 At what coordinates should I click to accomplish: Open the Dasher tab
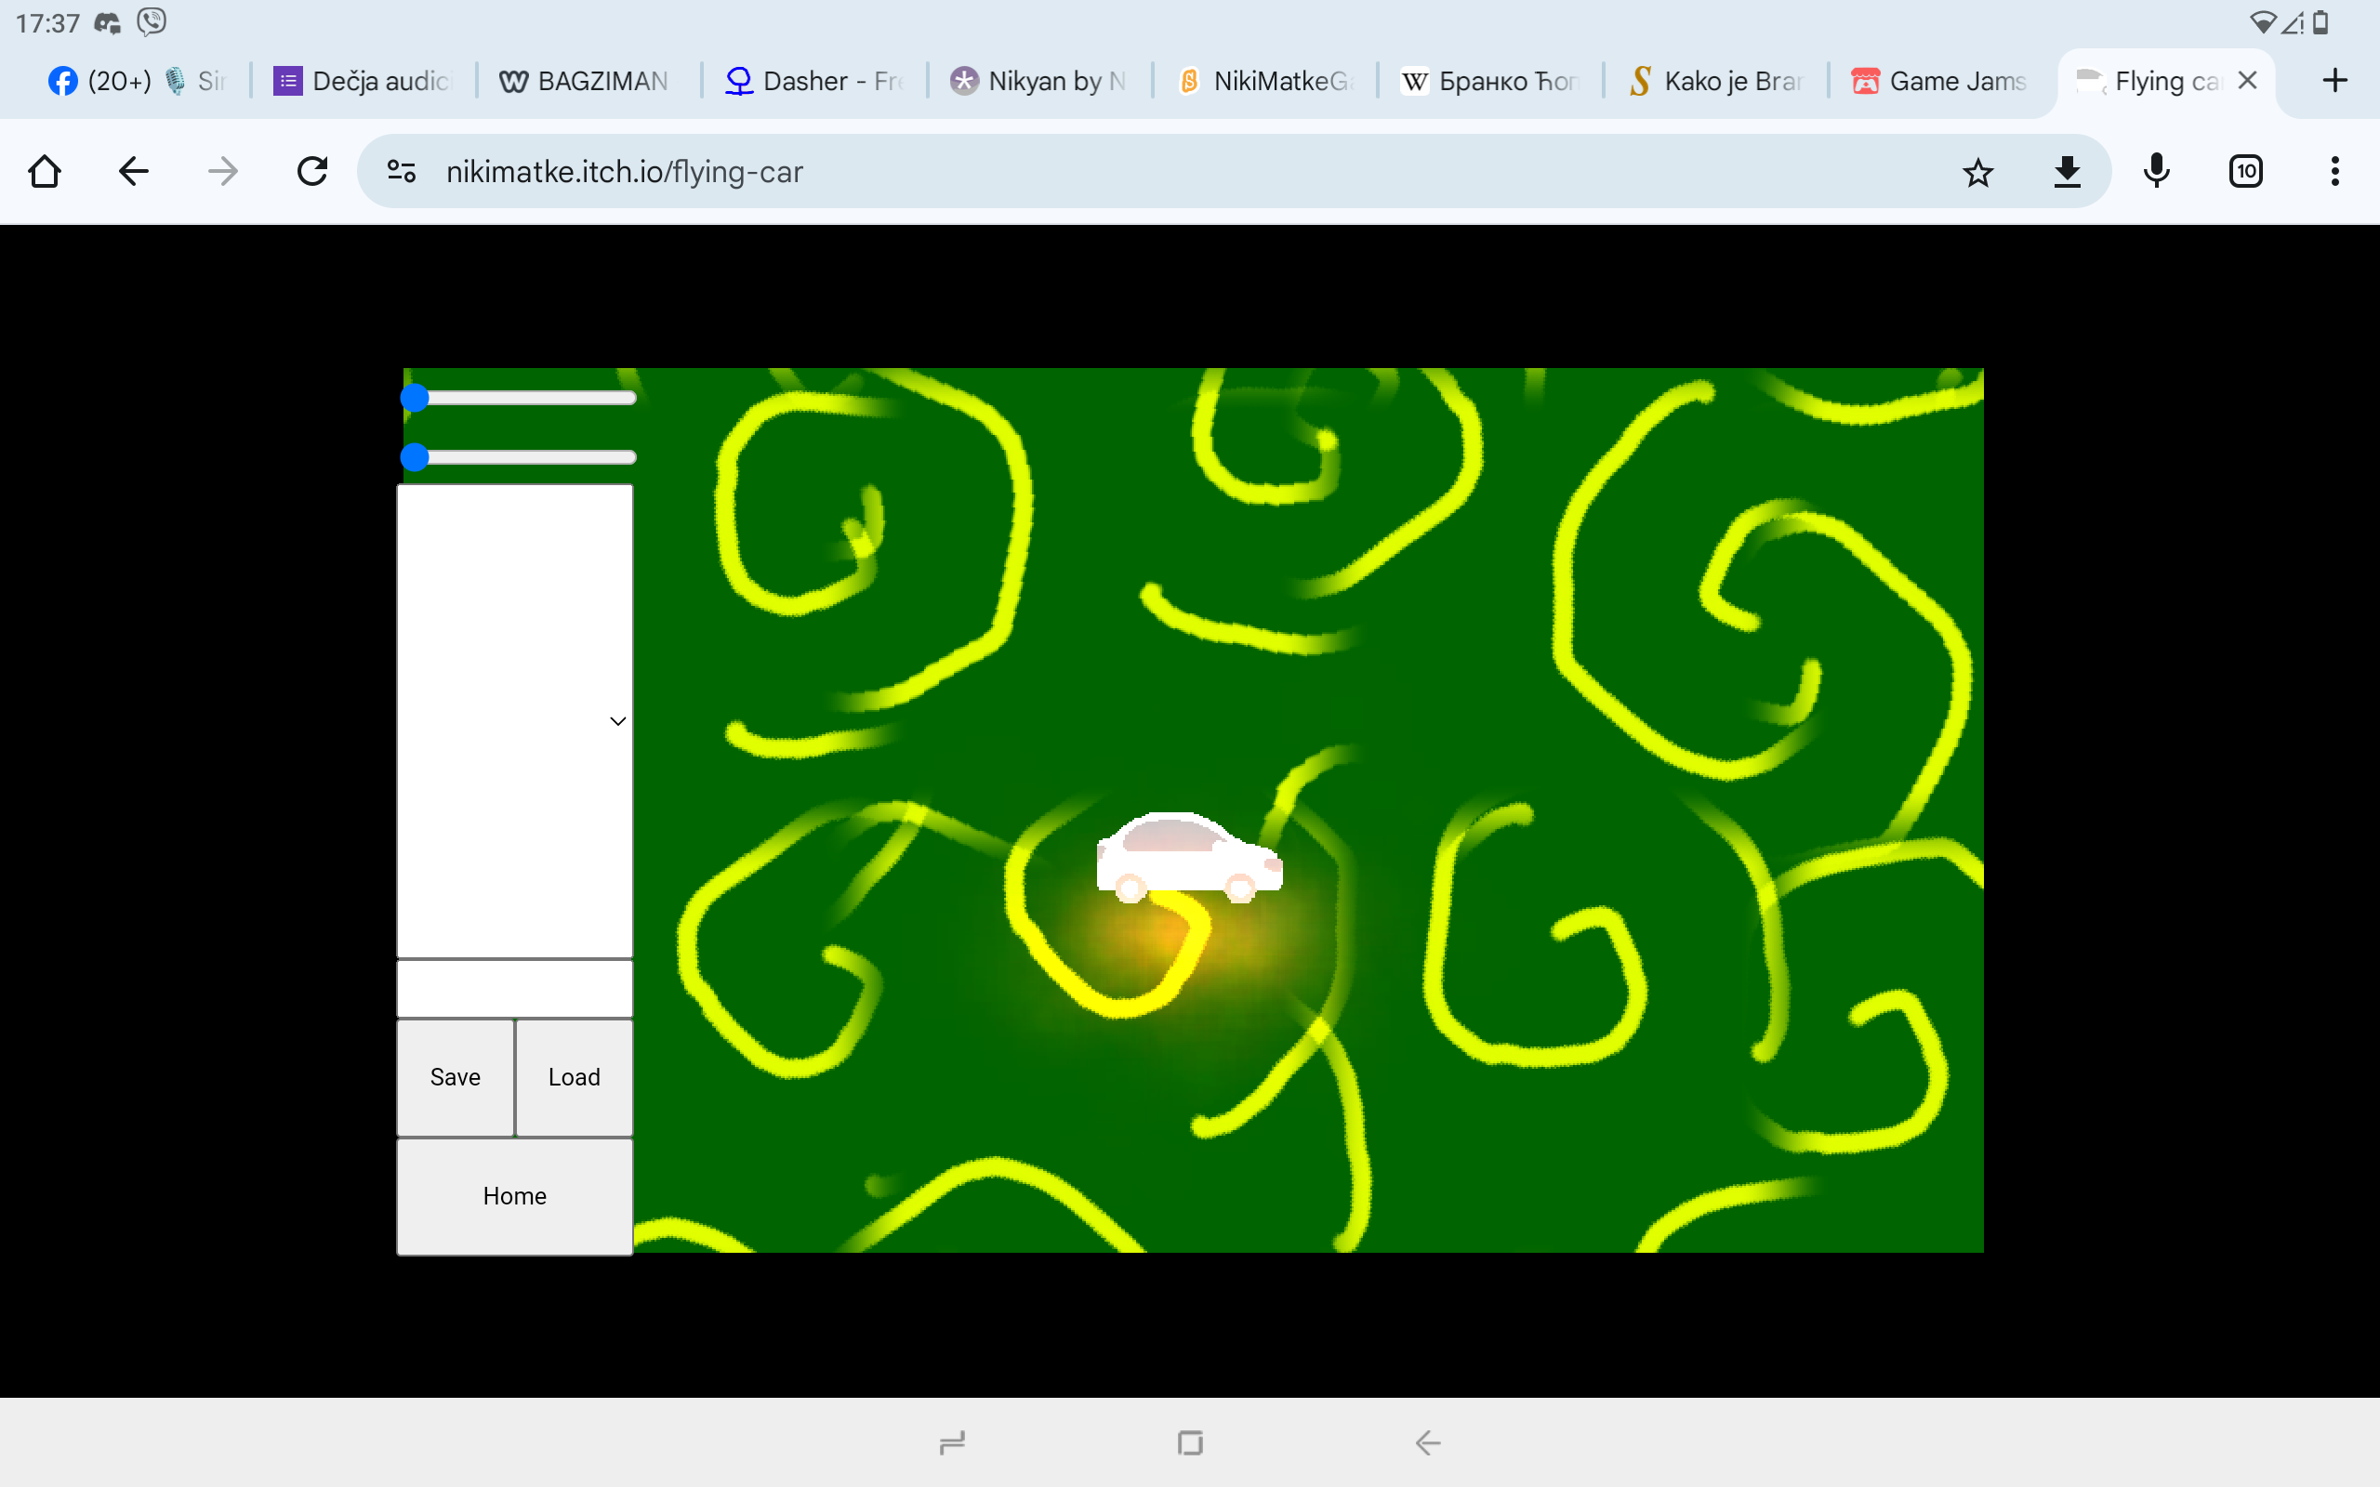click(x=813, y=81)
